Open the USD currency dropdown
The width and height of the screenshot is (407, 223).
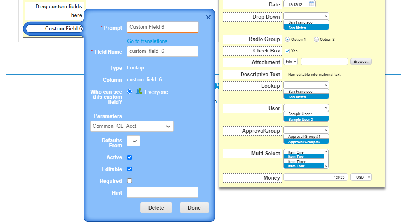click(361, 178)
